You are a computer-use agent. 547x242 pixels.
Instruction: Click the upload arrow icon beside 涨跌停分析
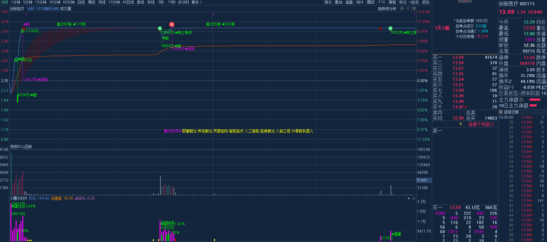click(x=402, y=9)
